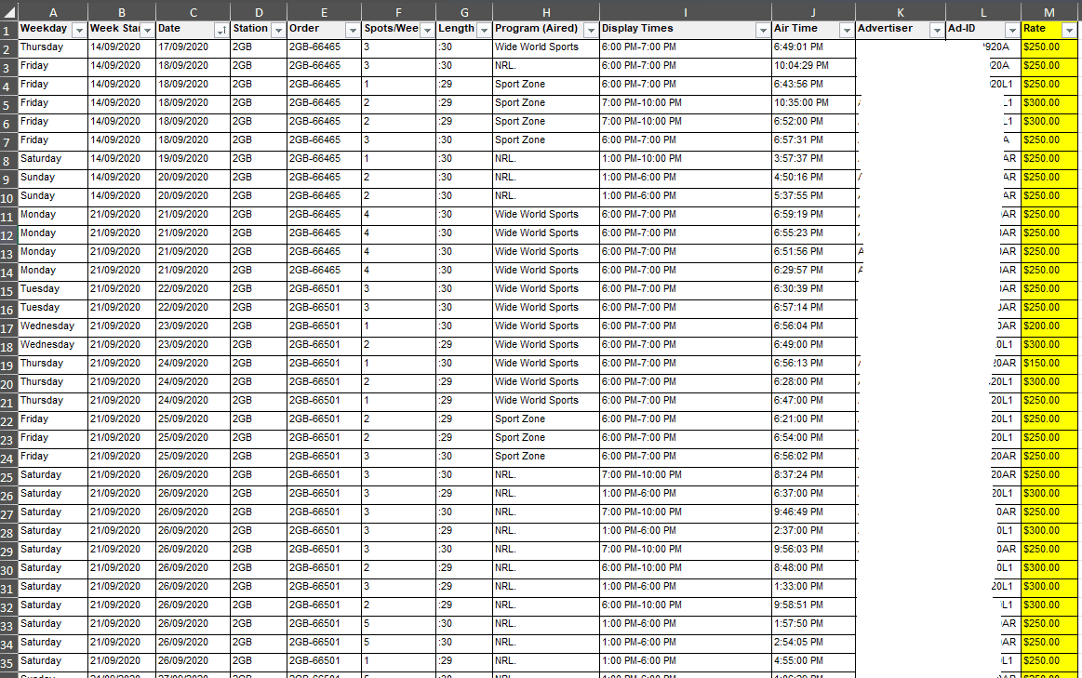
Task: Click the $200.00 rate cell
Action: click(x=1049, y=326)
